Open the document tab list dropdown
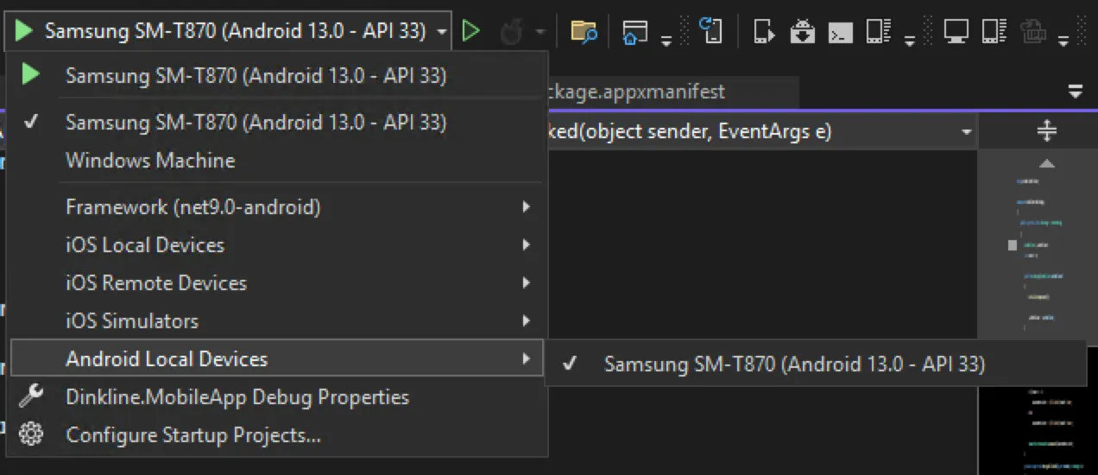 (1075, 91)
